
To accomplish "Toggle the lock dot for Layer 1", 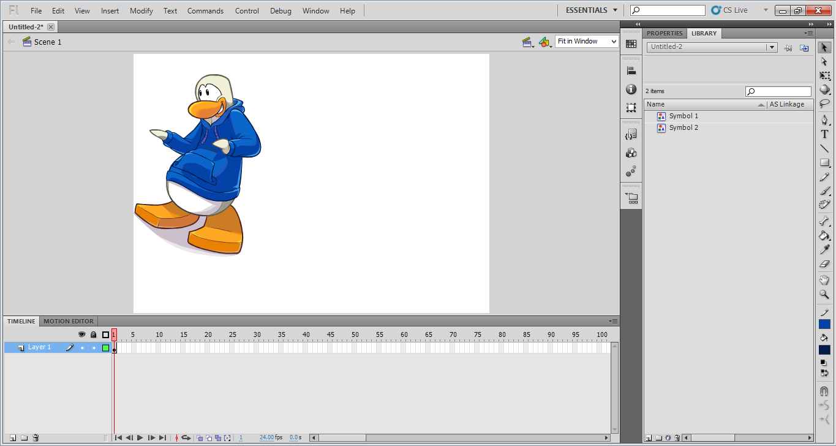I will 94,348.
